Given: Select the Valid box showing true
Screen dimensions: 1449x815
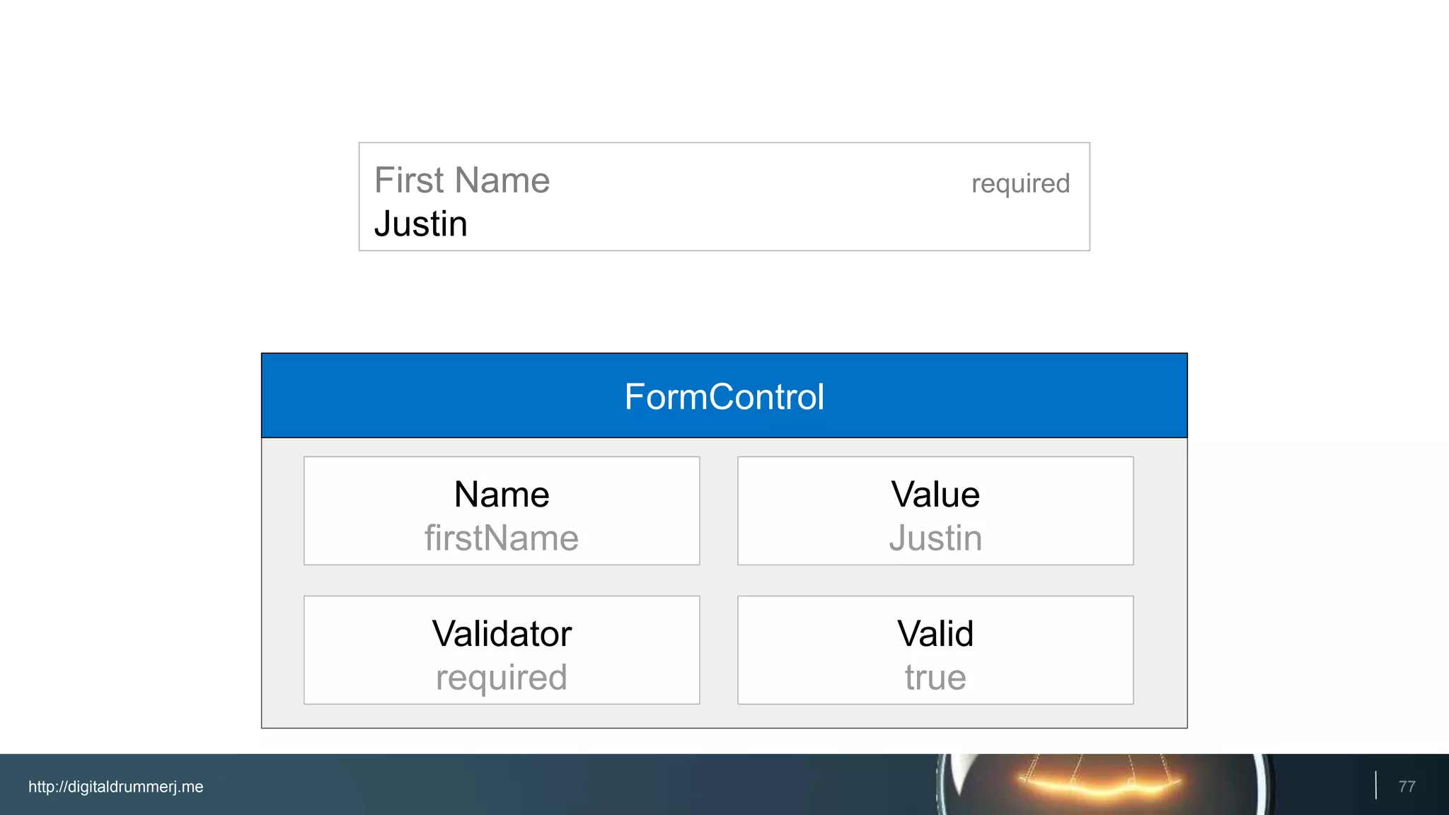Looking at the screenshot, I should coord(935,650).
